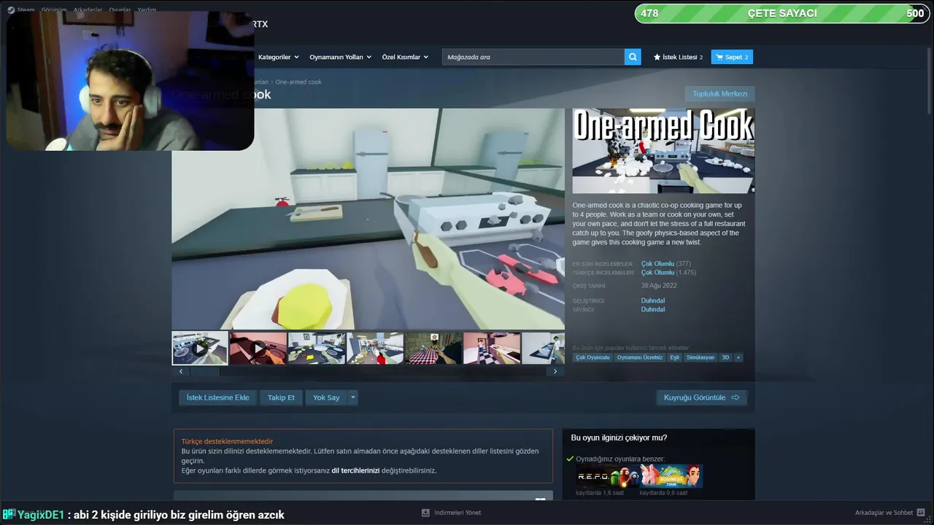Select the 3D tag
This screenshot has width=934, height=525.
(x=725, y=357)
